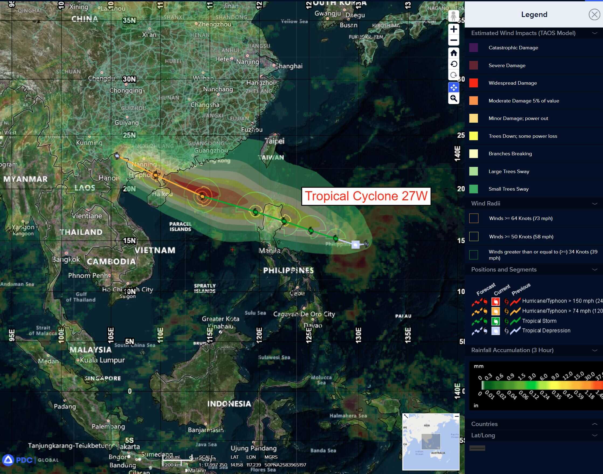Collapse the Wind Radii legend section

tap(594, 203)
